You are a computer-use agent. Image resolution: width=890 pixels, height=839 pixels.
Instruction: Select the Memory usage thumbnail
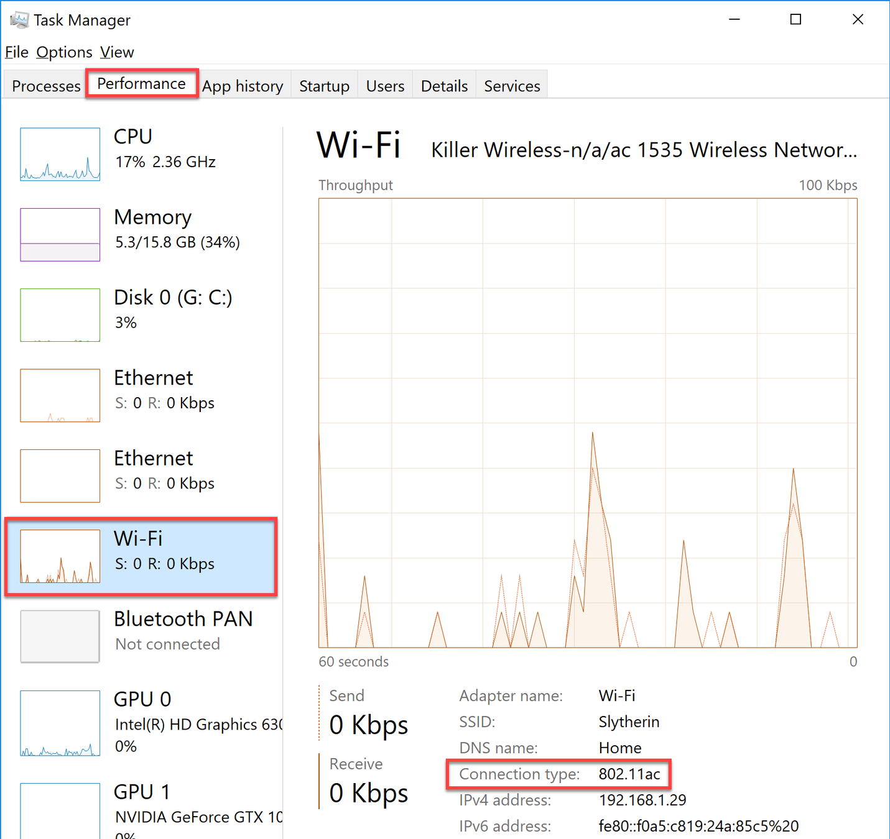click(60, 234)
